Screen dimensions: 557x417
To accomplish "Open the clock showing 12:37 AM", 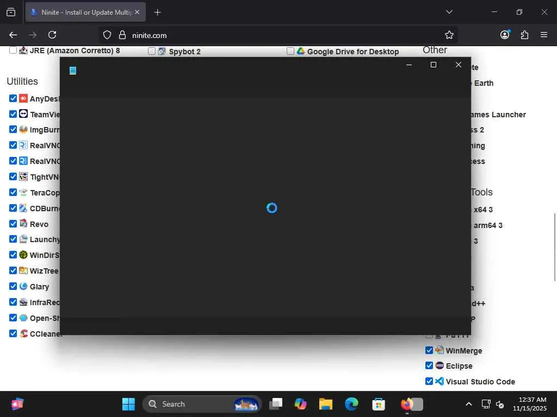I will pos(530,404).
